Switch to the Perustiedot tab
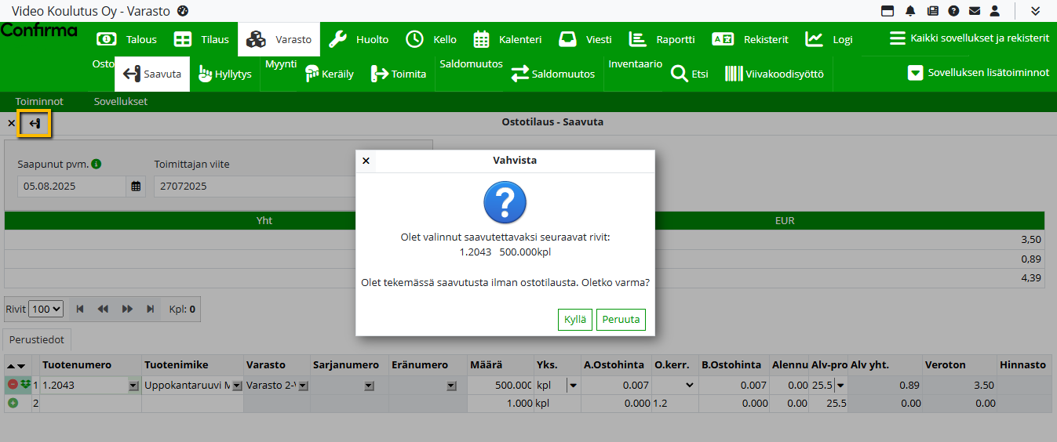 [x=38, y=342]
